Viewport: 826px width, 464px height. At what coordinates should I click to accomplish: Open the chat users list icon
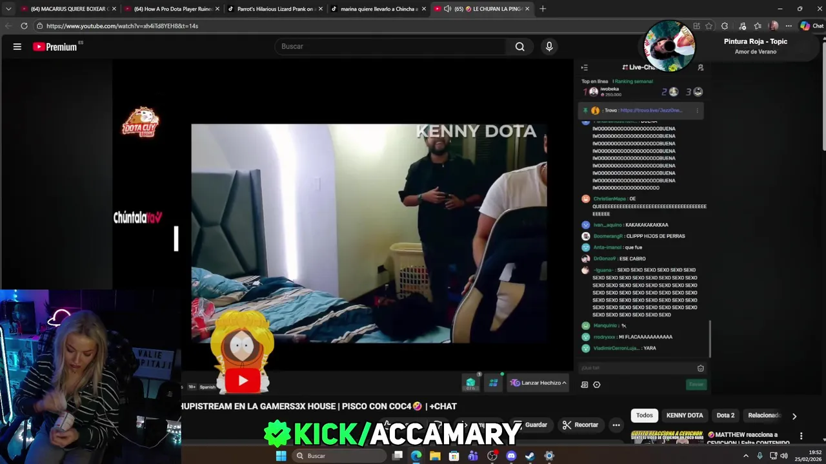pos(701,67)
